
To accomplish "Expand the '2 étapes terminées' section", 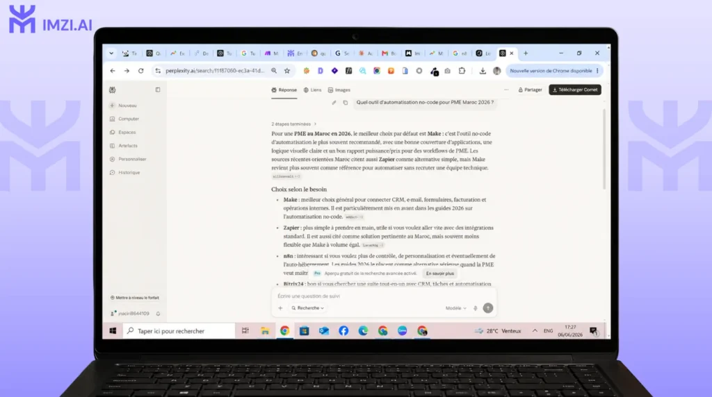I will coord(294,124).
